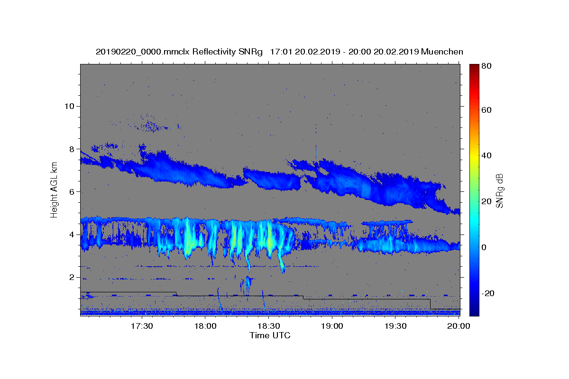Pick the dark blue bottom of colorbar
The image size is (569, 379).
[x=474, y=311]
